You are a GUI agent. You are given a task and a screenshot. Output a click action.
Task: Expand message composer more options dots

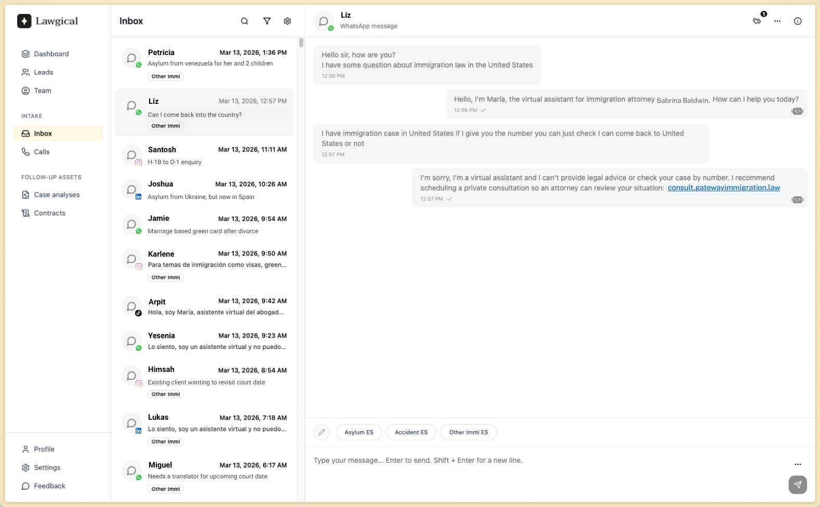[797, 464]
